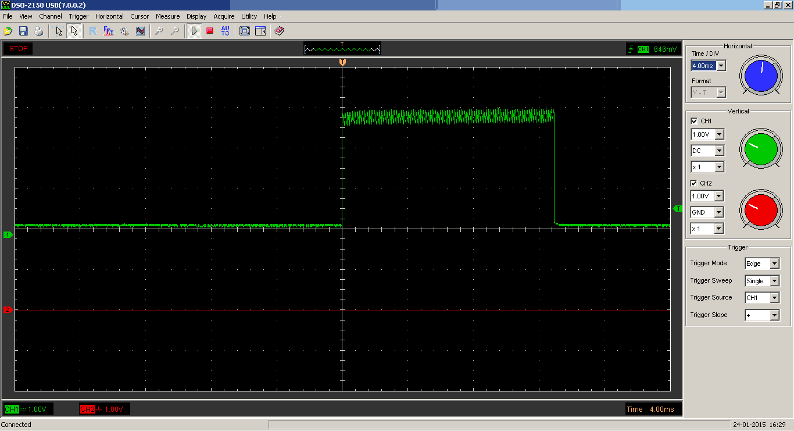The image size is (794, 431).
Task: Start acquisition with the green Run icon
Action: point(194,31)
